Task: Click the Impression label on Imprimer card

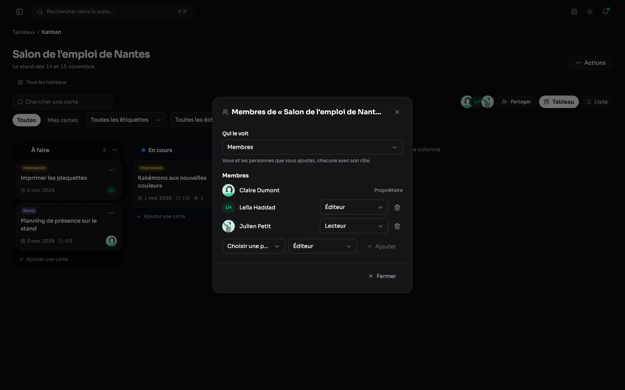Action: pos(34,168)
